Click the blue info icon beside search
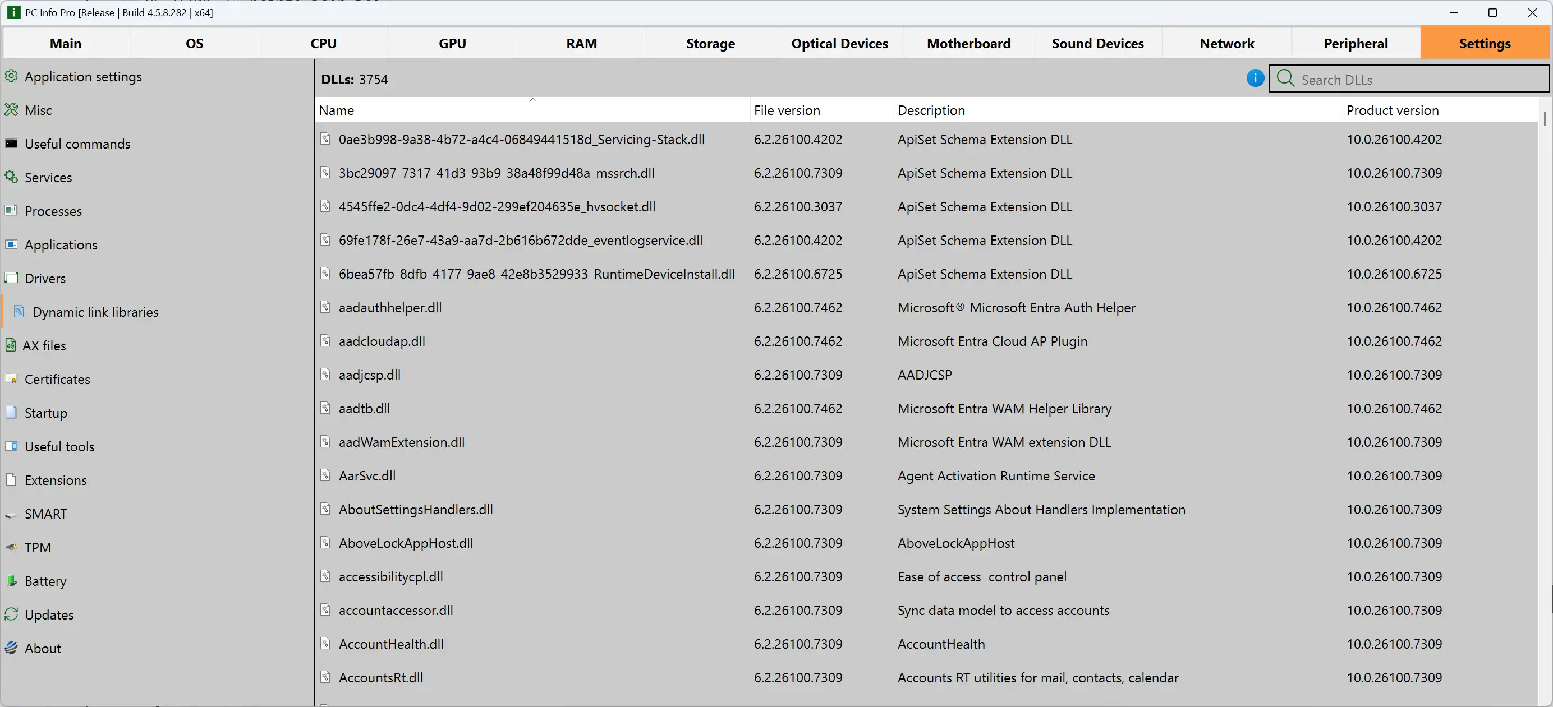This screenshot has width=1553, height=707. click(x=1255, y=78)
